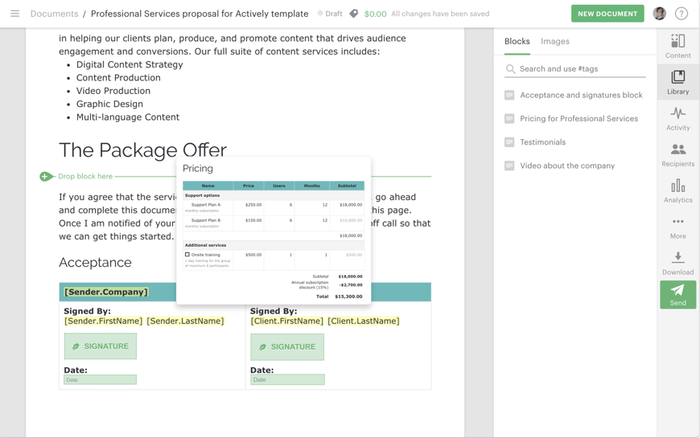The width and height of the screenshot is (700, 438).
Task: Click the Download icon
Action: click(677, 263)
